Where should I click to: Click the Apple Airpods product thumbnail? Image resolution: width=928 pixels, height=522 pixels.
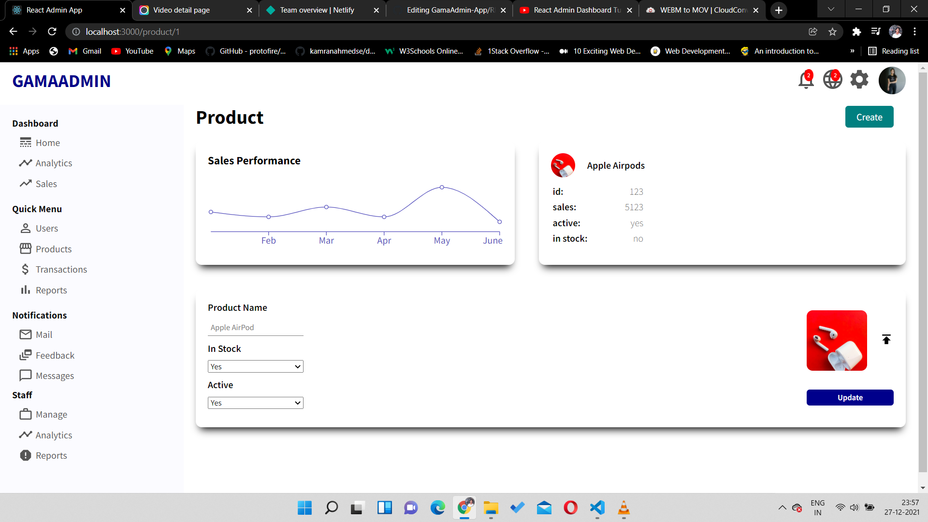pos(563,165)
